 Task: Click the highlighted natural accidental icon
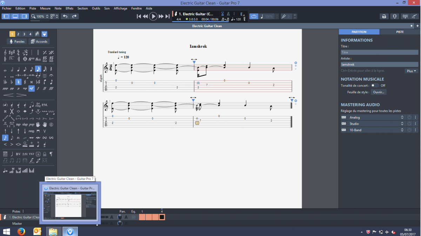pyautogui.click(x=19, y=82)
